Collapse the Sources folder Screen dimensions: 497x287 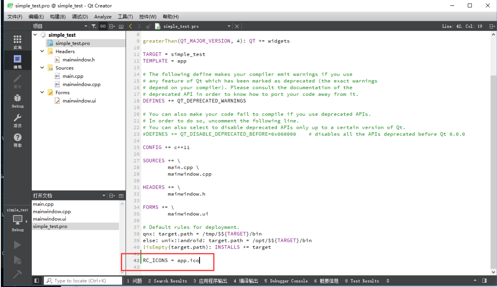(42, 68)
